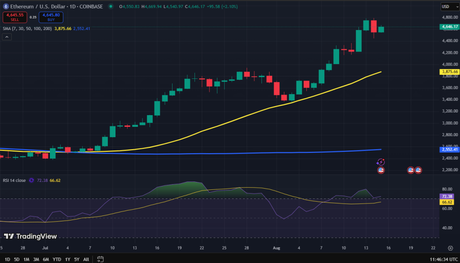This screenshot has width=460, height=263.
Task: Click the purple lightning event marker icon
Action: 381,162
